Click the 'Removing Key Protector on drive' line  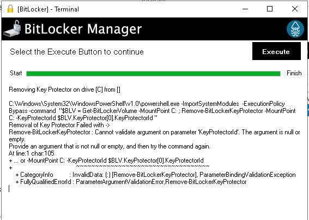pyautogui.click(x=64, y=90)
